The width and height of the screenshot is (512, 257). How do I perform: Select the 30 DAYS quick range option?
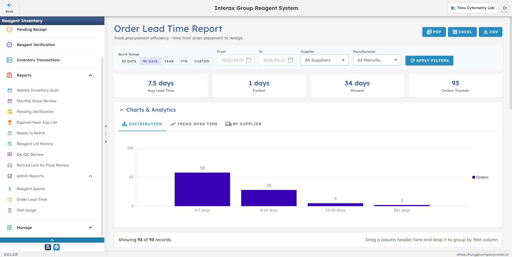[129, 61]
